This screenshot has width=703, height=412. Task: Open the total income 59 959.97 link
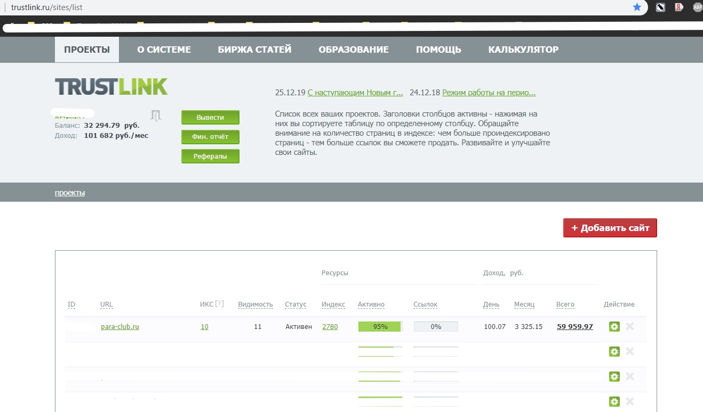pos(574,326)
